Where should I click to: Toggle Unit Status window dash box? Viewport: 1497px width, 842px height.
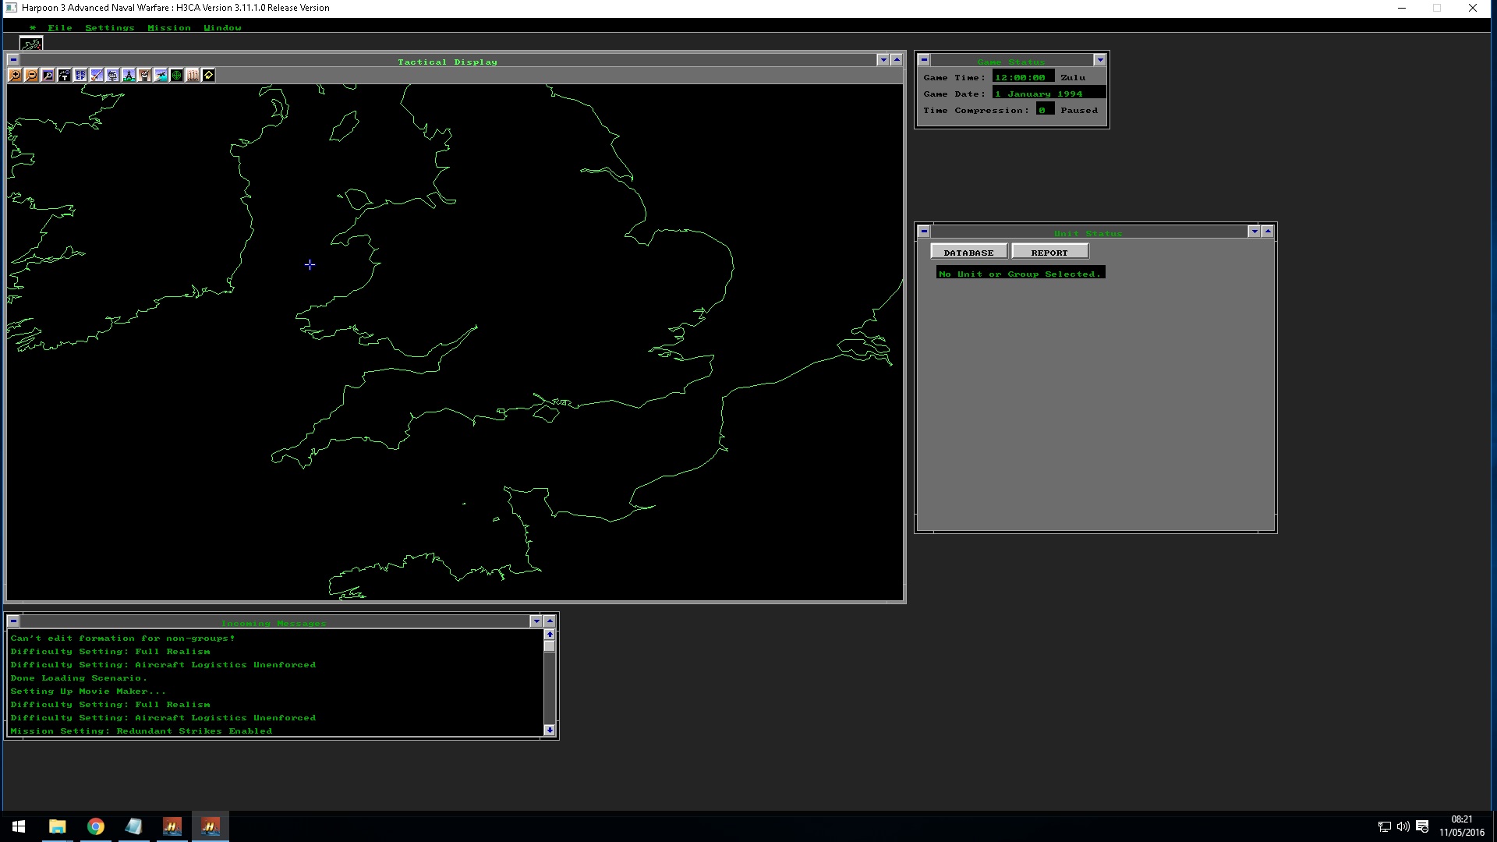(924, 232)
